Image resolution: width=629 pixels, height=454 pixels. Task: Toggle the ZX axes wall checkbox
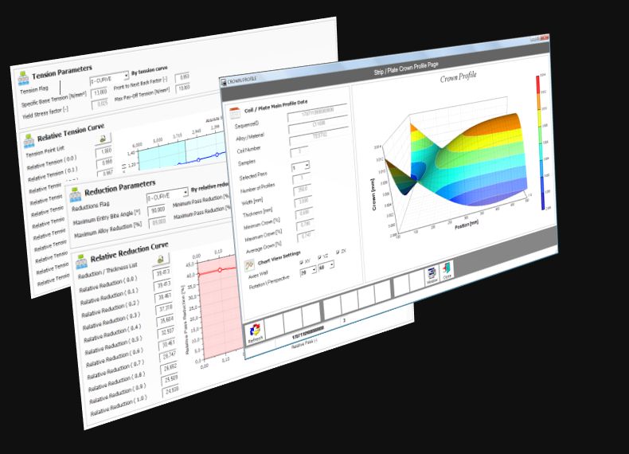[x=339, y=253]
